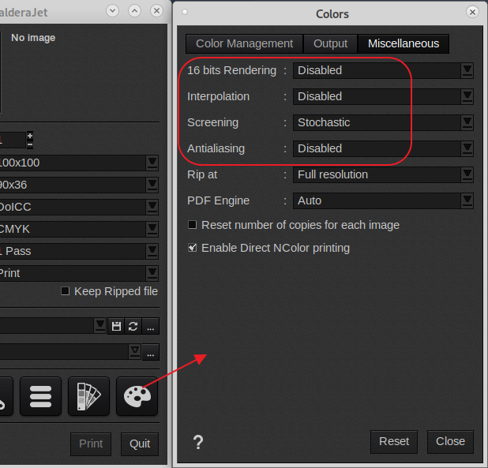Disable Enable Direct NColor printing checkbox
Image resolution: width=488 pixels, height=468 pixels.
tap(193, 248)
